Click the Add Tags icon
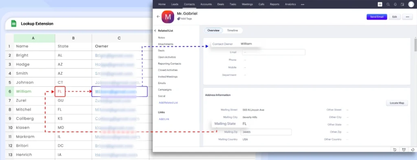The image size is (417, 160). point(179,19)
